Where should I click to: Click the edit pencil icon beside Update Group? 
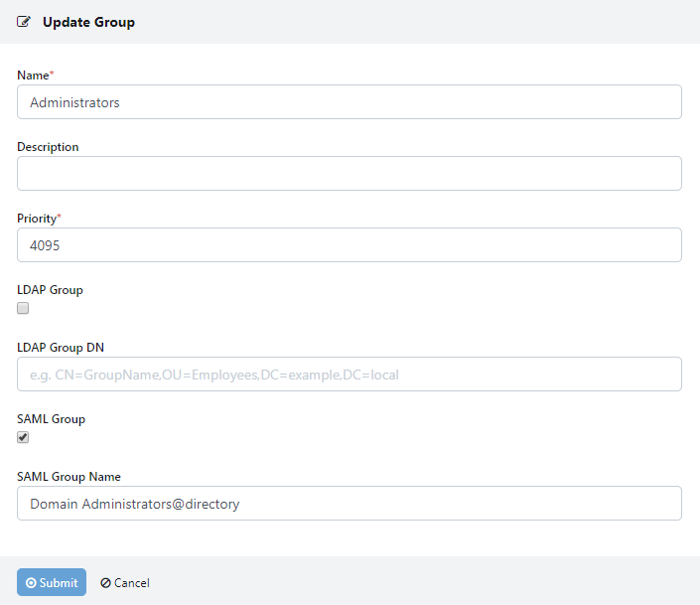click(24, 22)
